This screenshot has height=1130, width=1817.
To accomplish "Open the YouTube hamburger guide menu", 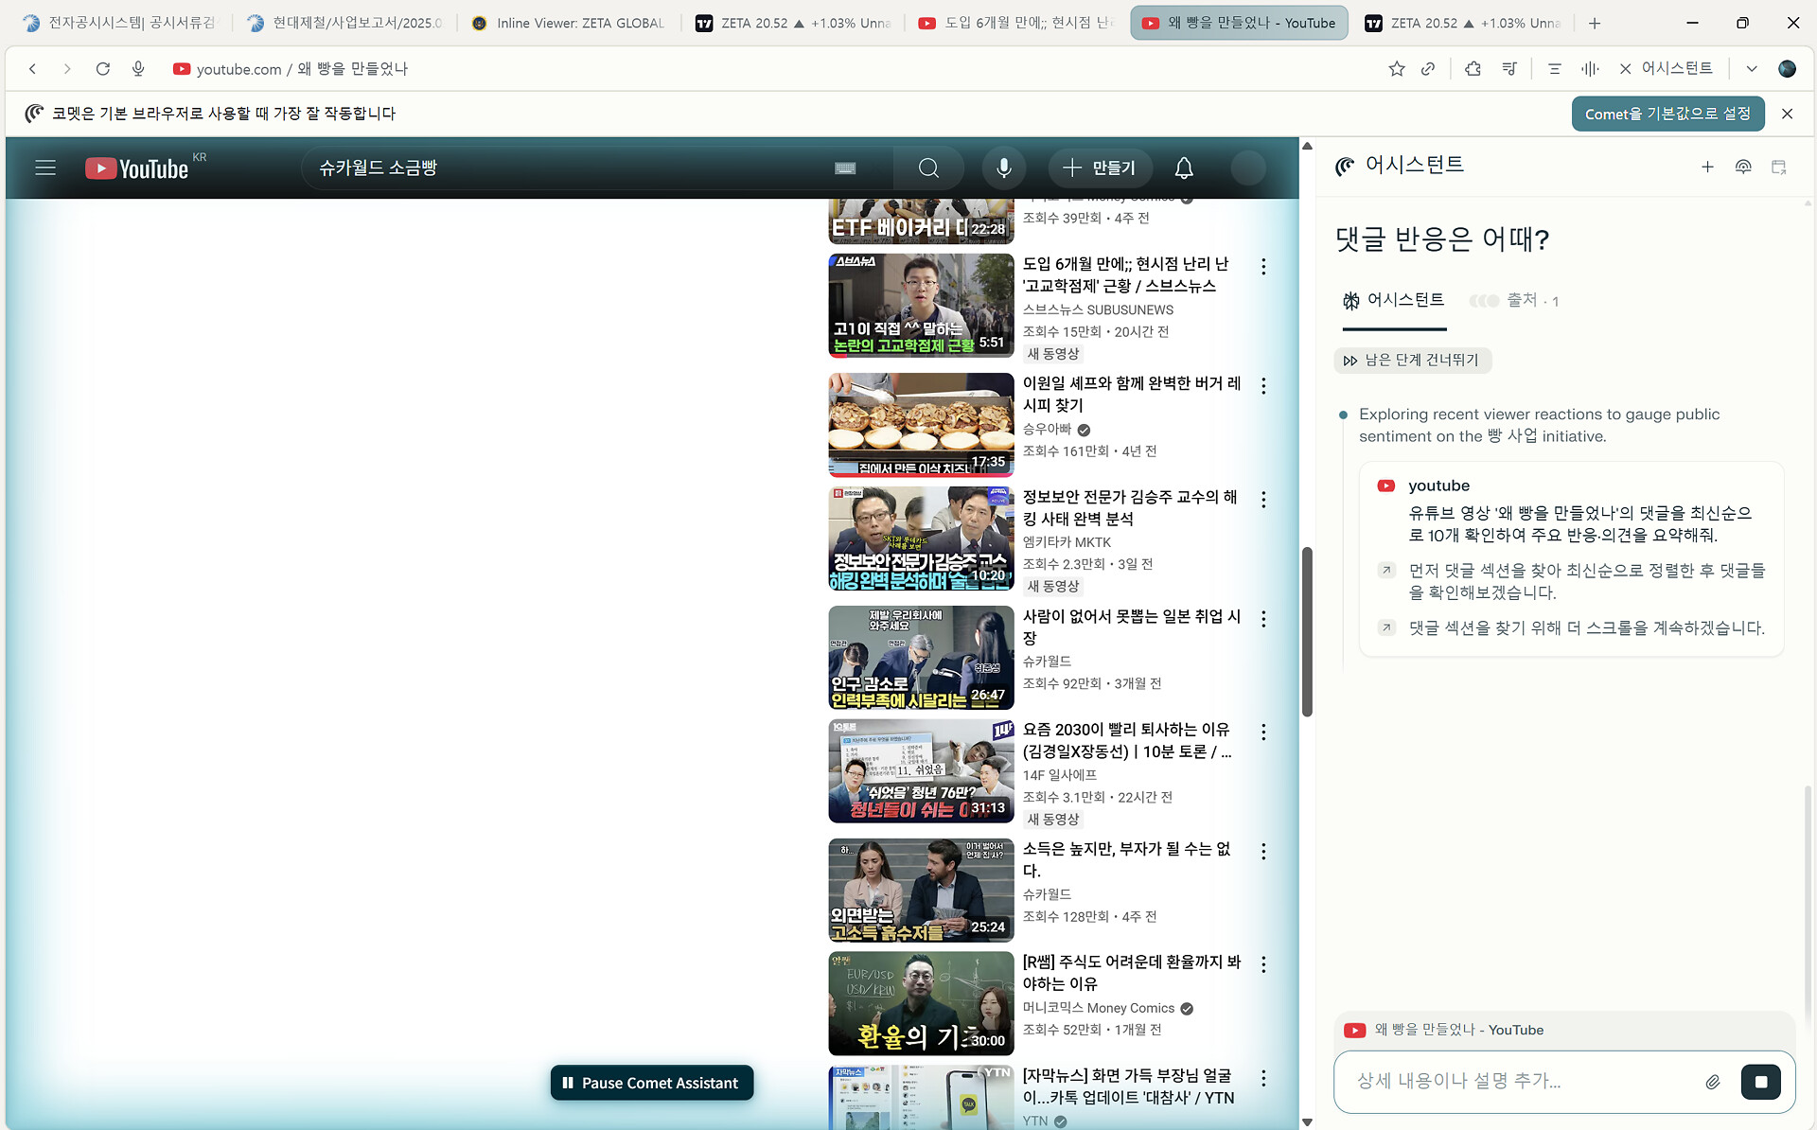I will coord(45,168).
